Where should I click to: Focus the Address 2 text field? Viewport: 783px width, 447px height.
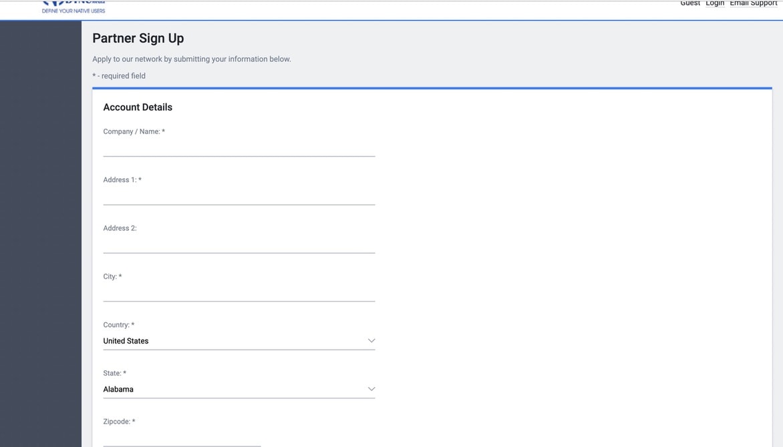tap(239, 244)
